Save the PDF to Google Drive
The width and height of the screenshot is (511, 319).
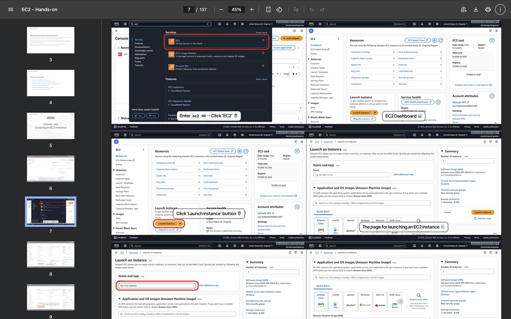(x=463, y=9)
